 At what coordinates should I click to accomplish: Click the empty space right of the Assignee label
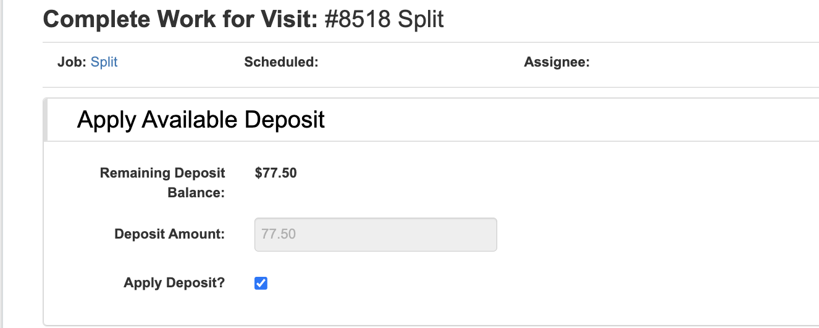[x=679, y=62]
